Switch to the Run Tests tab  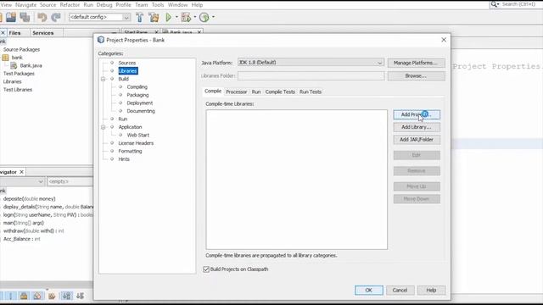click(311, 91)
